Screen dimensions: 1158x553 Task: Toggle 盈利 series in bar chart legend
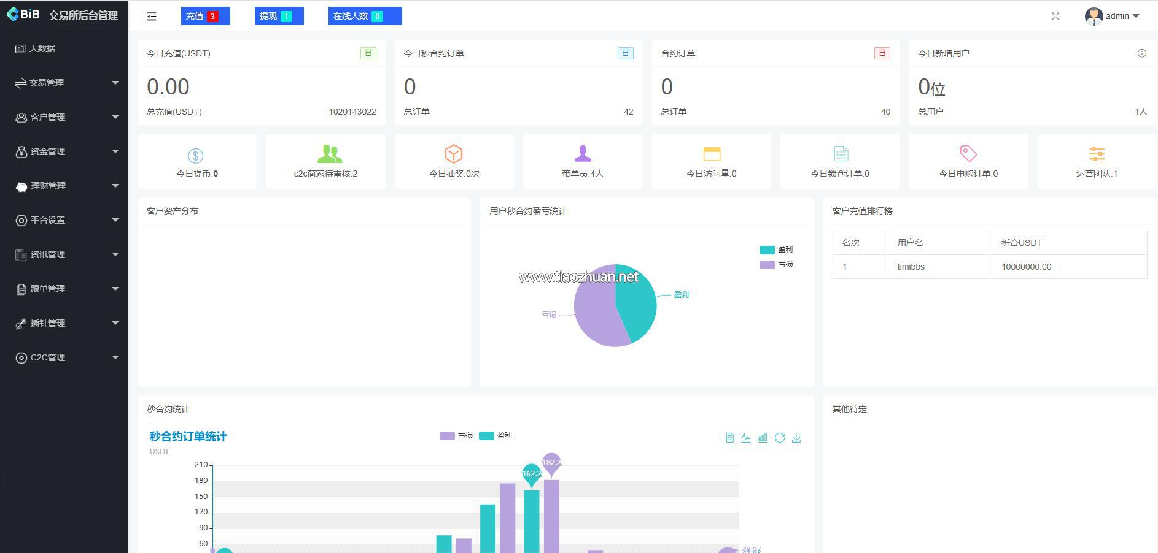[x=495, y=435]
